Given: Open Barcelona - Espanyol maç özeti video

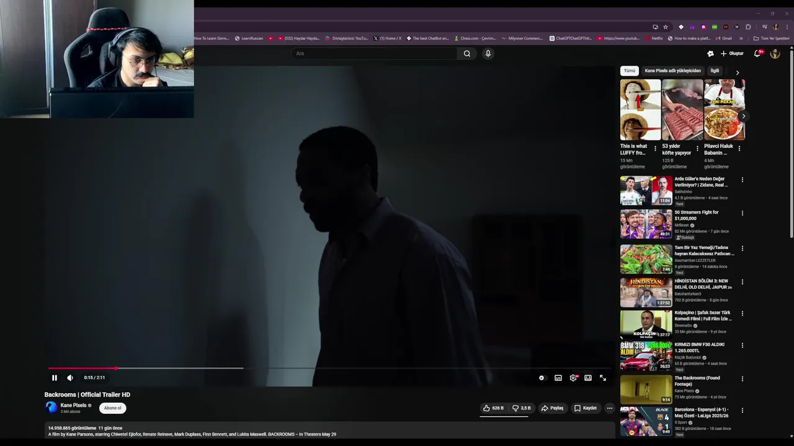Looking at the screenshot, I should click(646, 421).
